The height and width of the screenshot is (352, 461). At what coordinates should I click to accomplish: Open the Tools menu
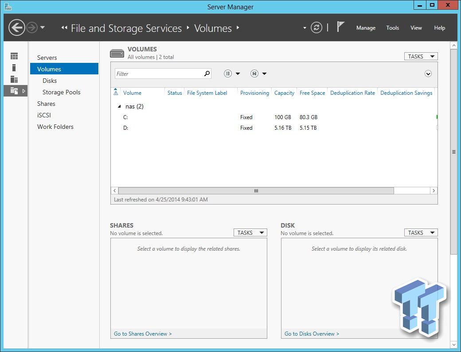392,28
